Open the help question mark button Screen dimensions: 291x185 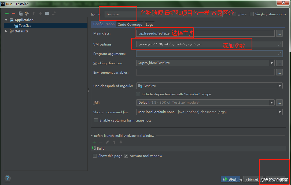point(8,178)
